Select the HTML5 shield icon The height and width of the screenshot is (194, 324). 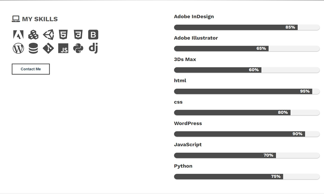click(63, 34)
